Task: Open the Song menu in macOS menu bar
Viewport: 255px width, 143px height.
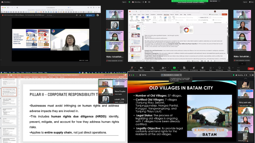Action: [x=18, y=72]
